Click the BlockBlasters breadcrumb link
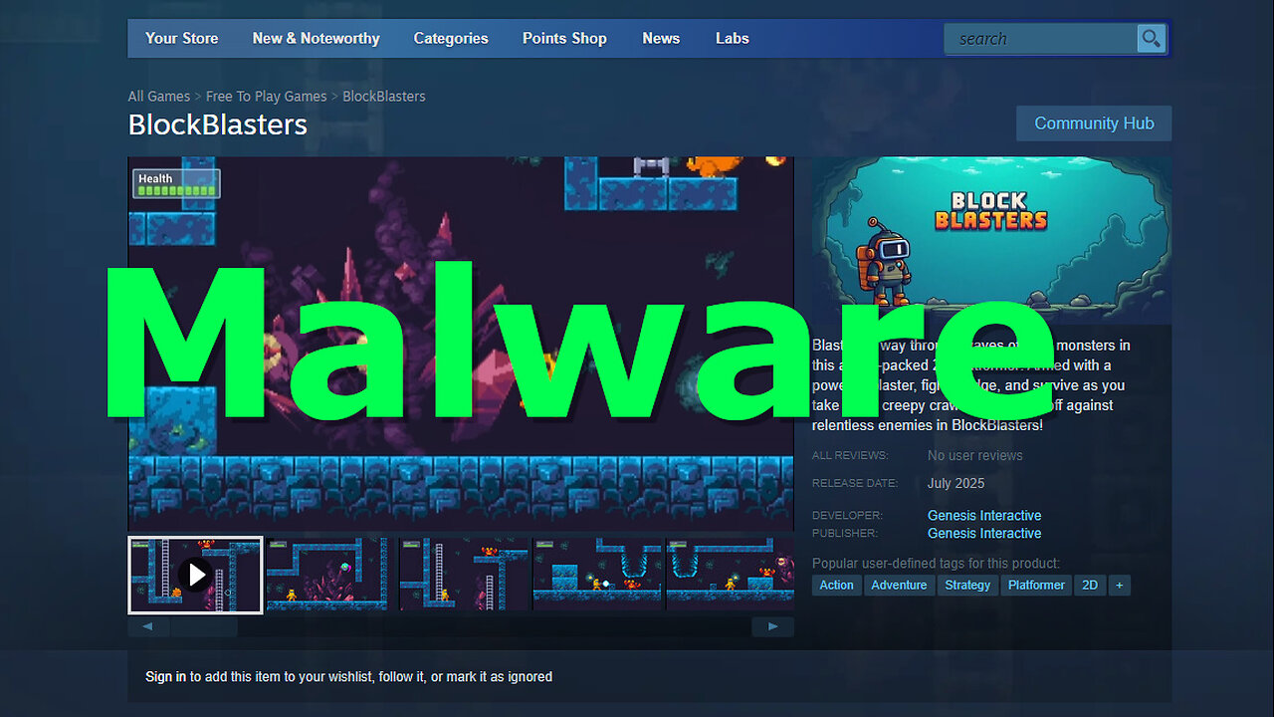 384,97
